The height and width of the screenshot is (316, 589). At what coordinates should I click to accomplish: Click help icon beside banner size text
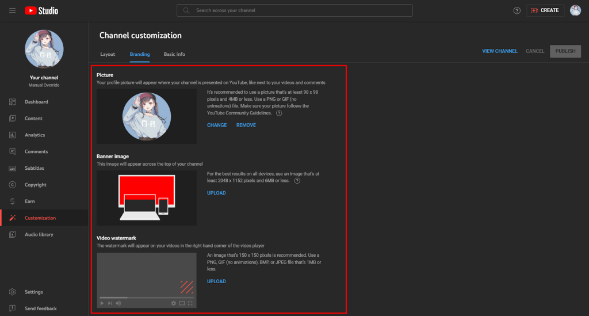pyautogui.click(x=297, y=181)
